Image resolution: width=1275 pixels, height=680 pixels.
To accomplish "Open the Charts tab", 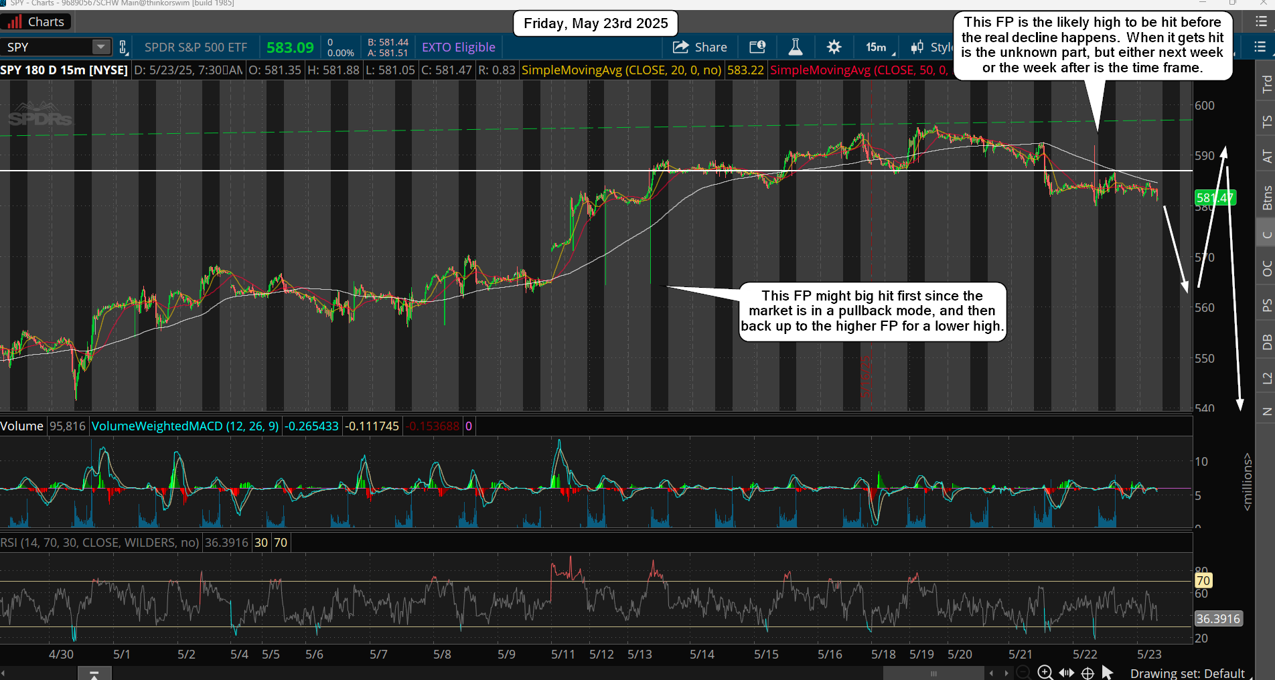I will (x=35, y=22).
